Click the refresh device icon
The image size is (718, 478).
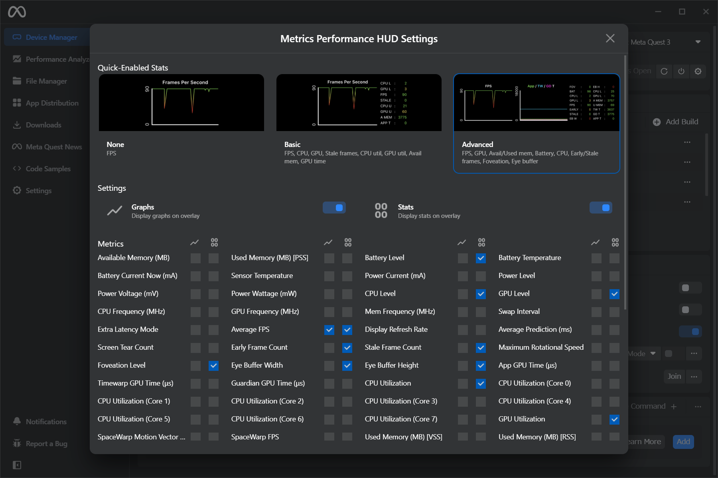[664, 71]
